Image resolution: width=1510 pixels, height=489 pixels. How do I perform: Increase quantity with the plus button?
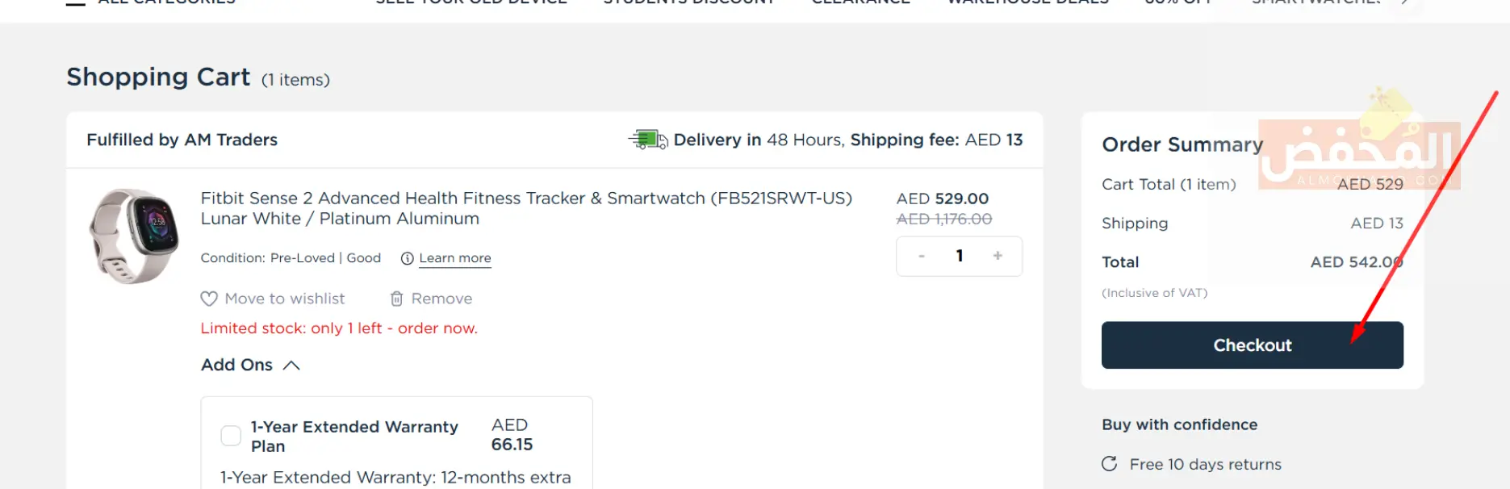point(998,256)
